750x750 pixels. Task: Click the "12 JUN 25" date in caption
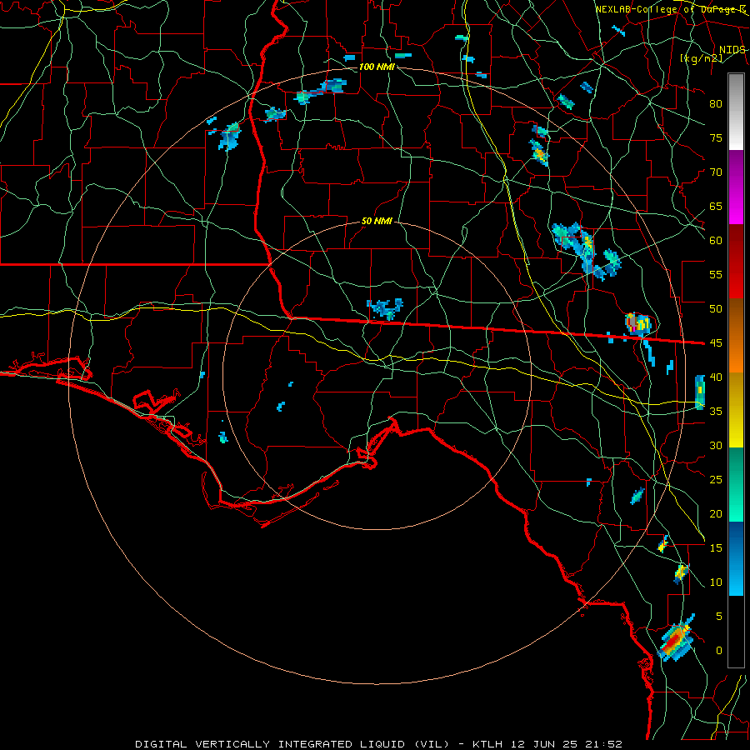click(542, 744)
